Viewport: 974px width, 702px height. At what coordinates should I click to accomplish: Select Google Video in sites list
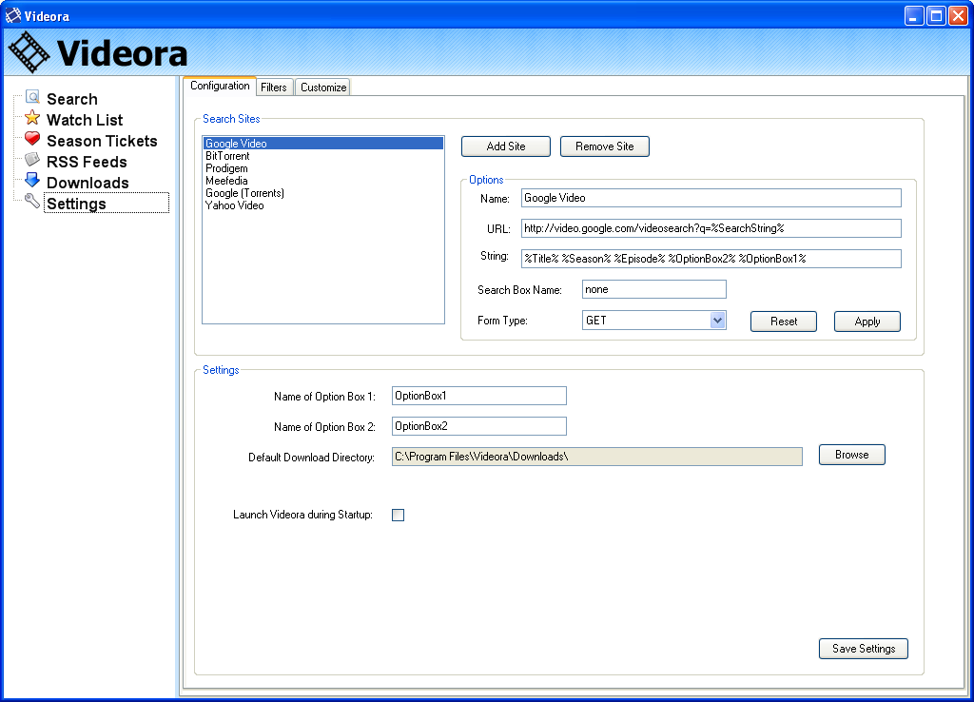tap(323, 144)
